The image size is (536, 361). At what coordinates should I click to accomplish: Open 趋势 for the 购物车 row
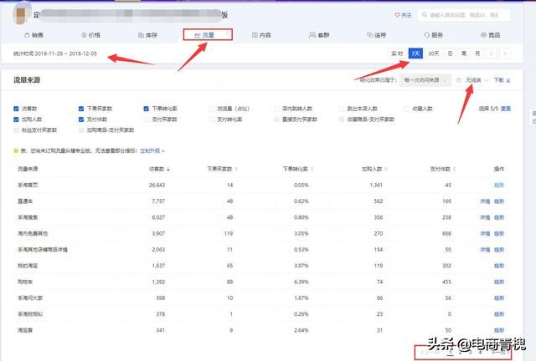pos(499,282)
